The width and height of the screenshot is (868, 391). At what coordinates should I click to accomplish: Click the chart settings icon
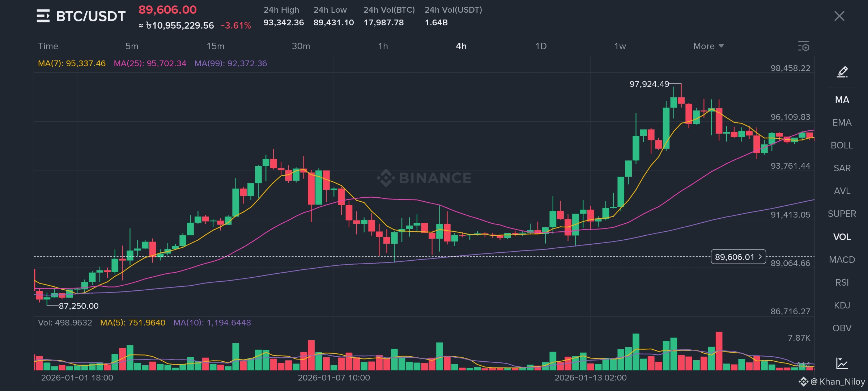[803, 46]
